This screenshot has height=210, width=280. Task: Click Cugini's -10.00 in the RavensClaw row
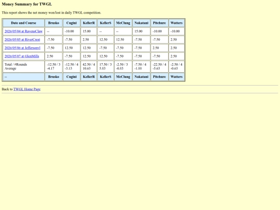(72, 31)
